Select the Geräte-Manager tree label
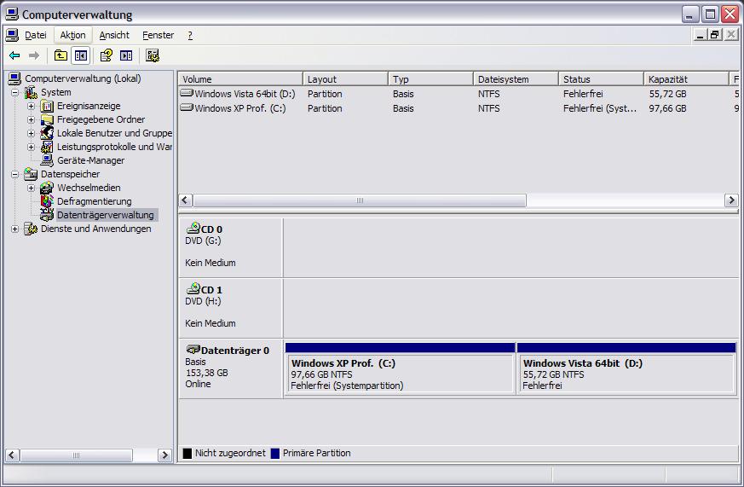 [x=90, y=160]
